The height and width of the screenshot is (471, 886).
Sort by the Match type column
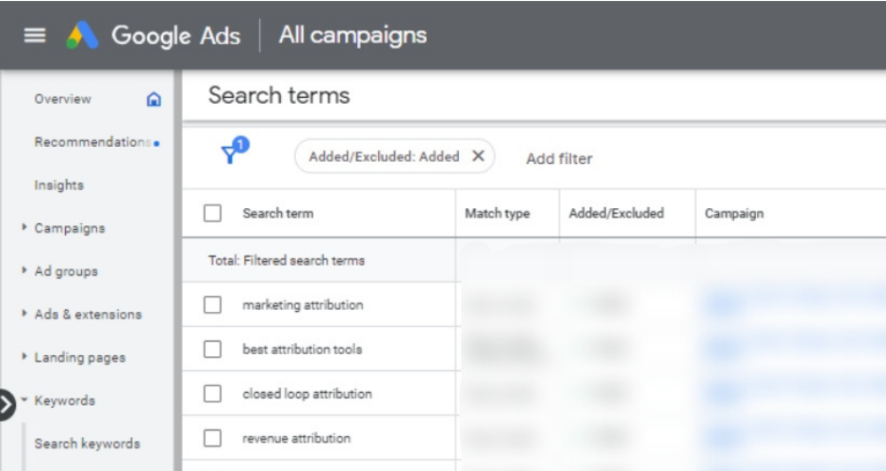click(498, 214)
